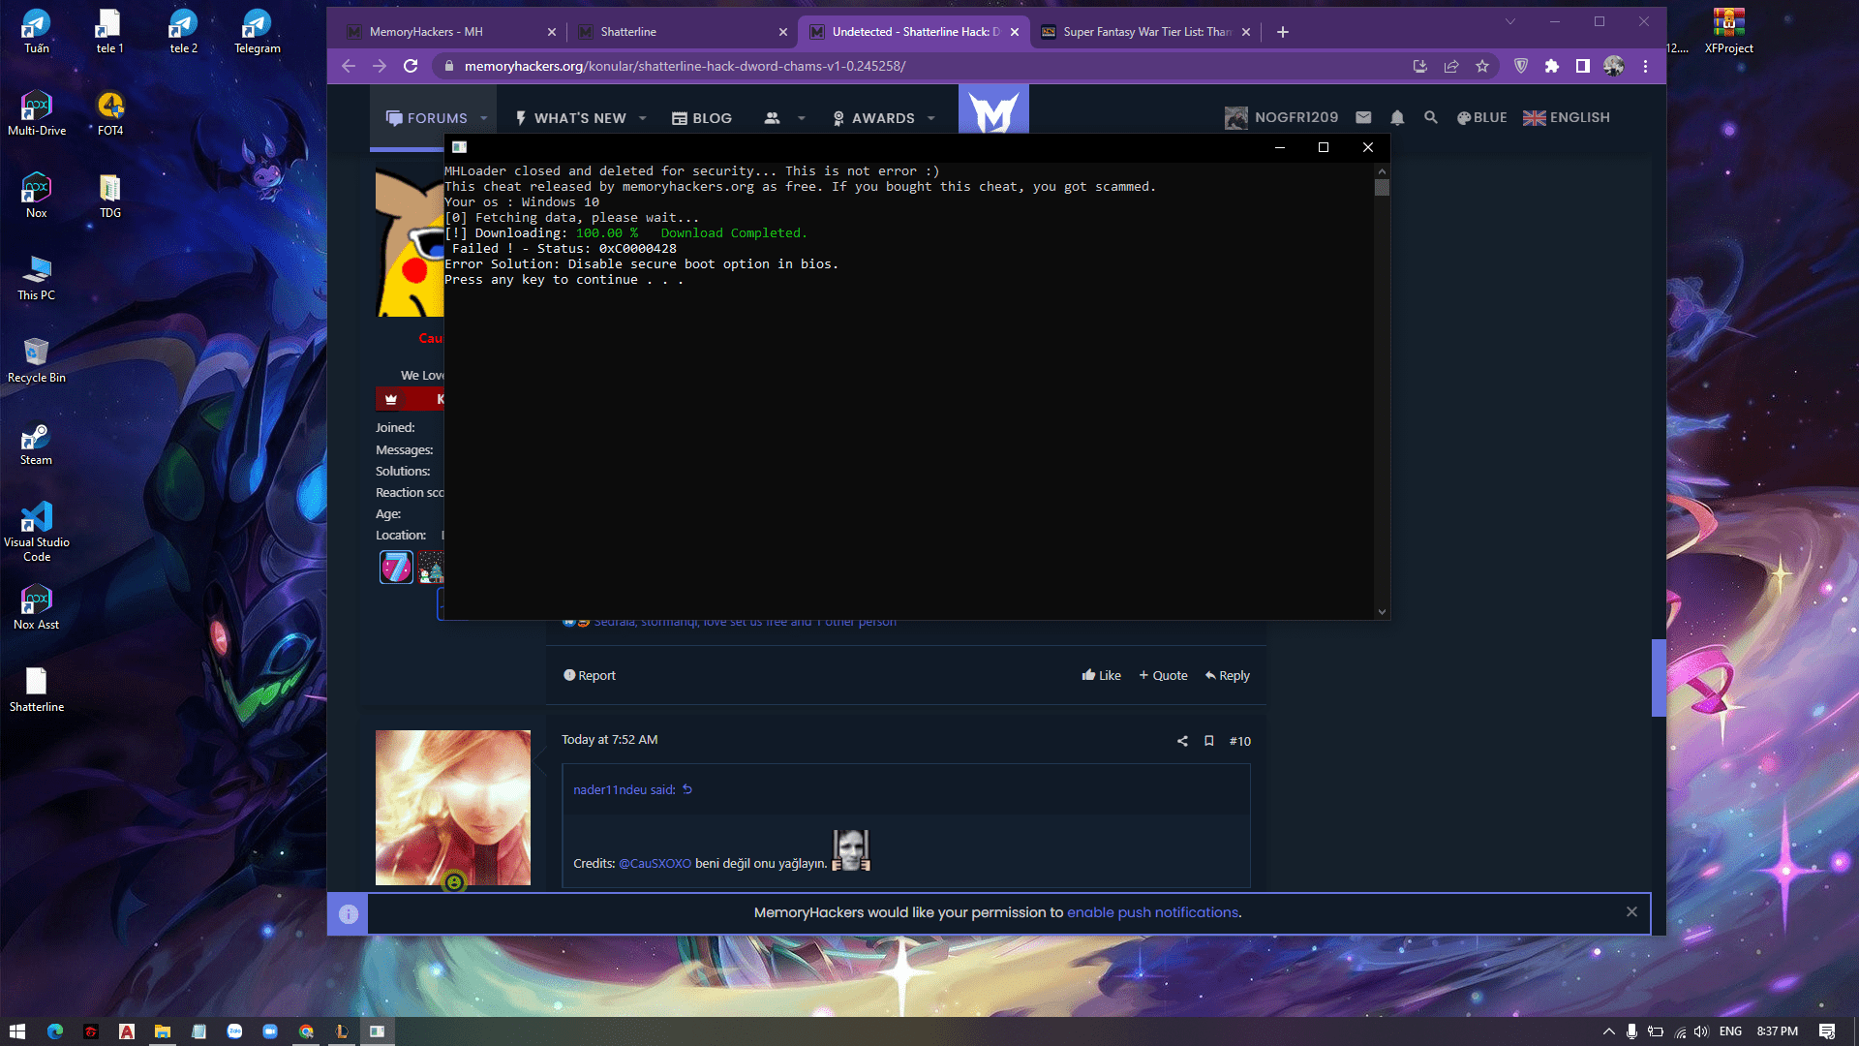Like the forum post
The image size is (1859, 1046).
coord(1101,675)
